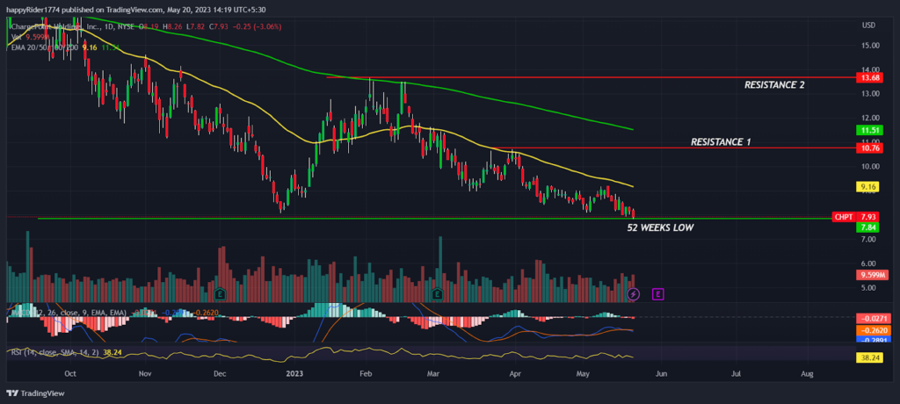The width and height of the screenshot is (900, 404).
Task: Select the RESISTANCE 2 text label
Action: tap(774, 85)
